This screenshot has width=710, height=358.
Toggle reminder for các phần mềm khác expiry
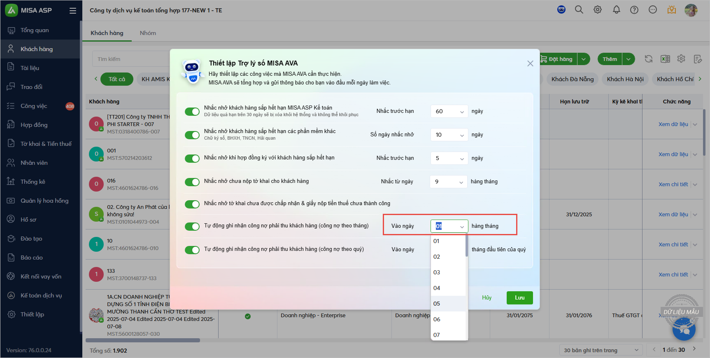[192, 135]
